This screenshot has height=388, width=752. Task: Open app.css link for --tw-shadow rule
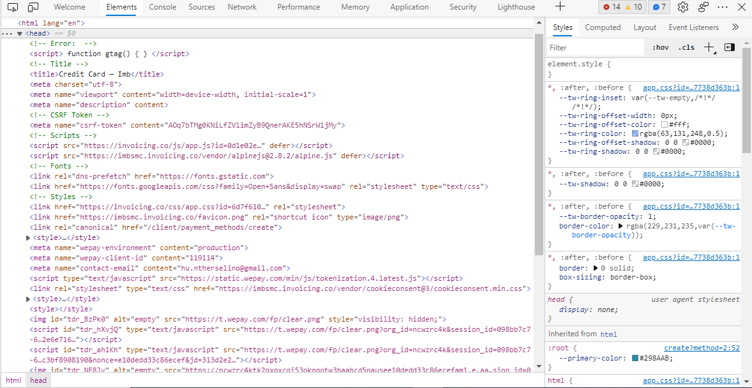tap(691, 174)
